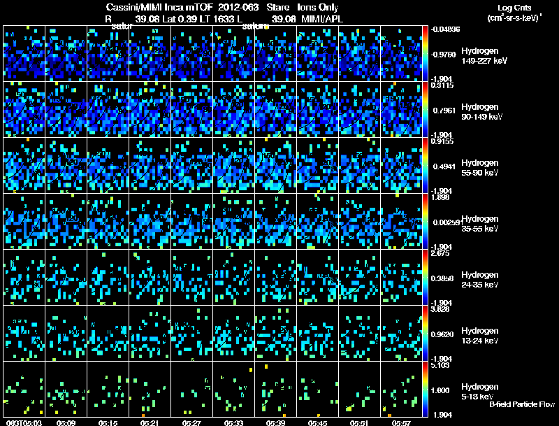Click the Hydrogen 35-55 keV row label
This screenshot has width=559, height=426.
tap(480, 224)
